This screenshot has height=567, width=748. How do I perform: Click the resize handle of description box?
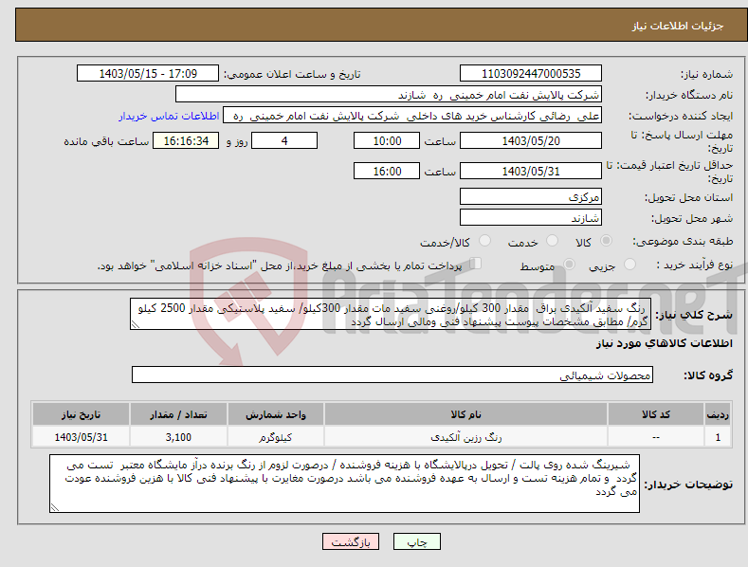coord(136,324)
